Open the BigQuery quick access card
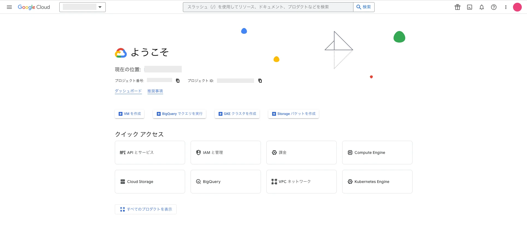This screenshot has height=231, width=527. click(x=226, y=182)
